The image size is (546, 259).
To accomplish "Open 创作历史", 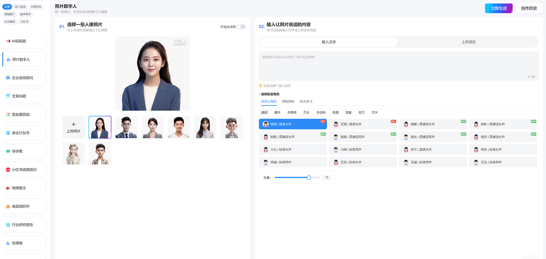I will 529,8.
